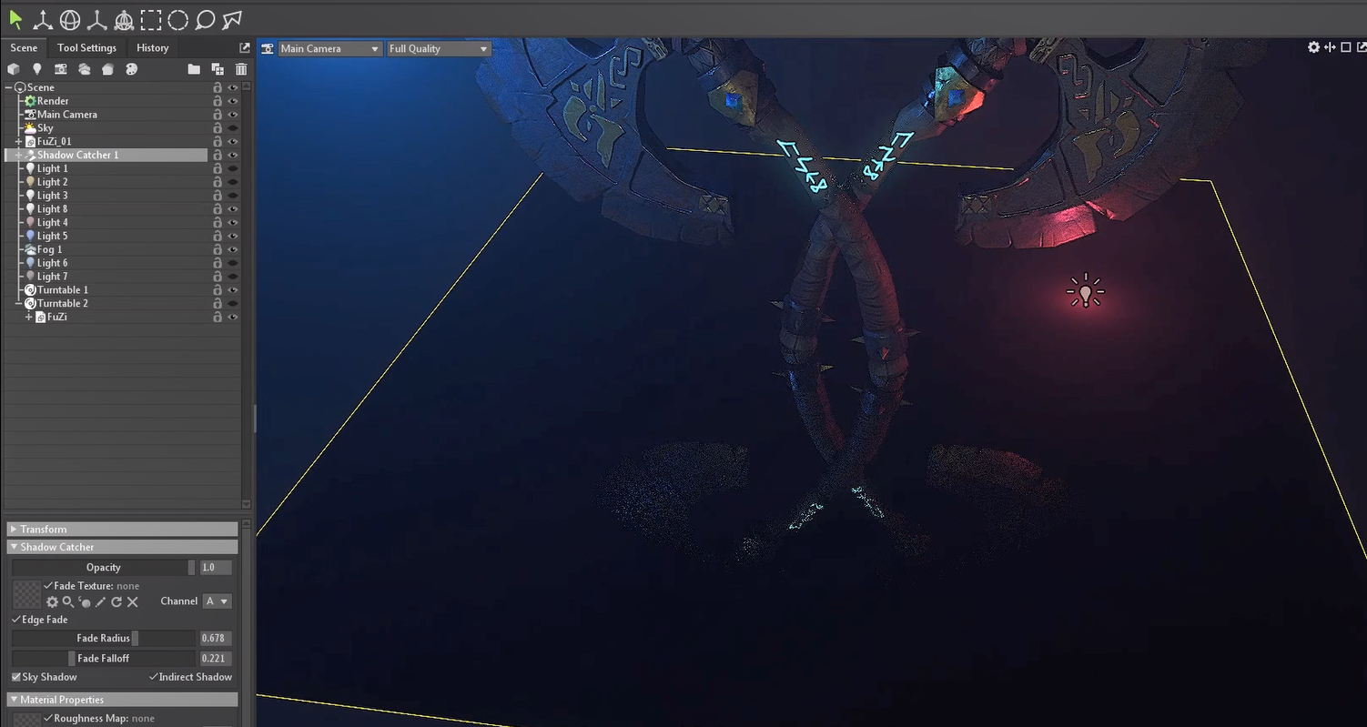Screen dimensions: 1367x727
Task: Open viewport settings gear icon
Action: pyautogui.click(x=1313, y=47)
